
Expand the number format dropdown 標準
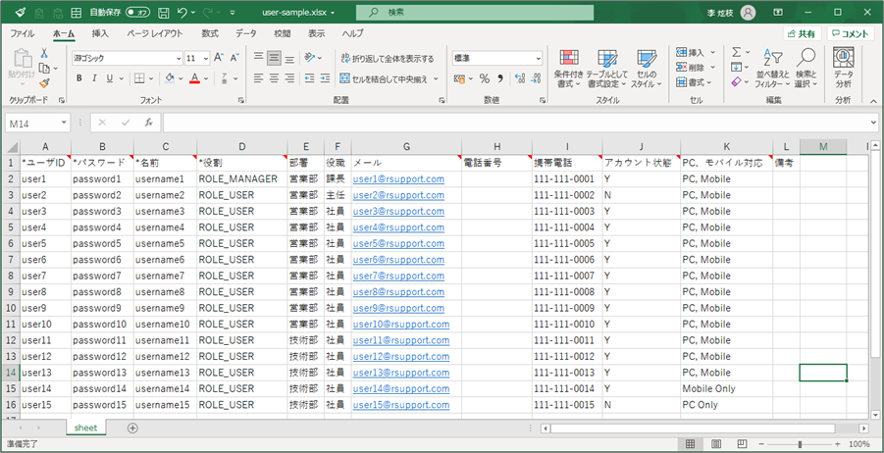(x=537, y=58)
